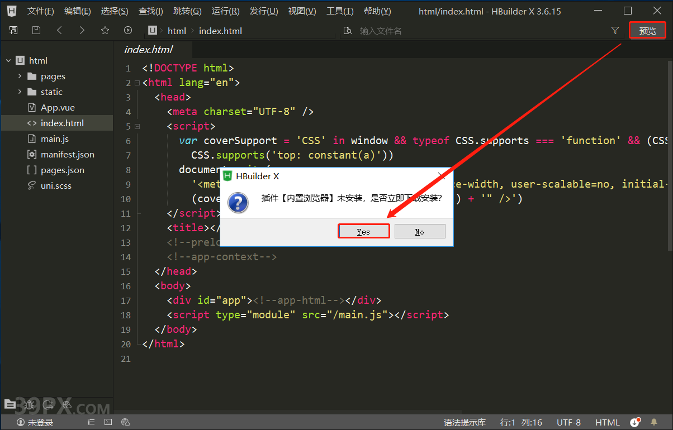
Task: Click No in the dialog
Action: [420, 231]
